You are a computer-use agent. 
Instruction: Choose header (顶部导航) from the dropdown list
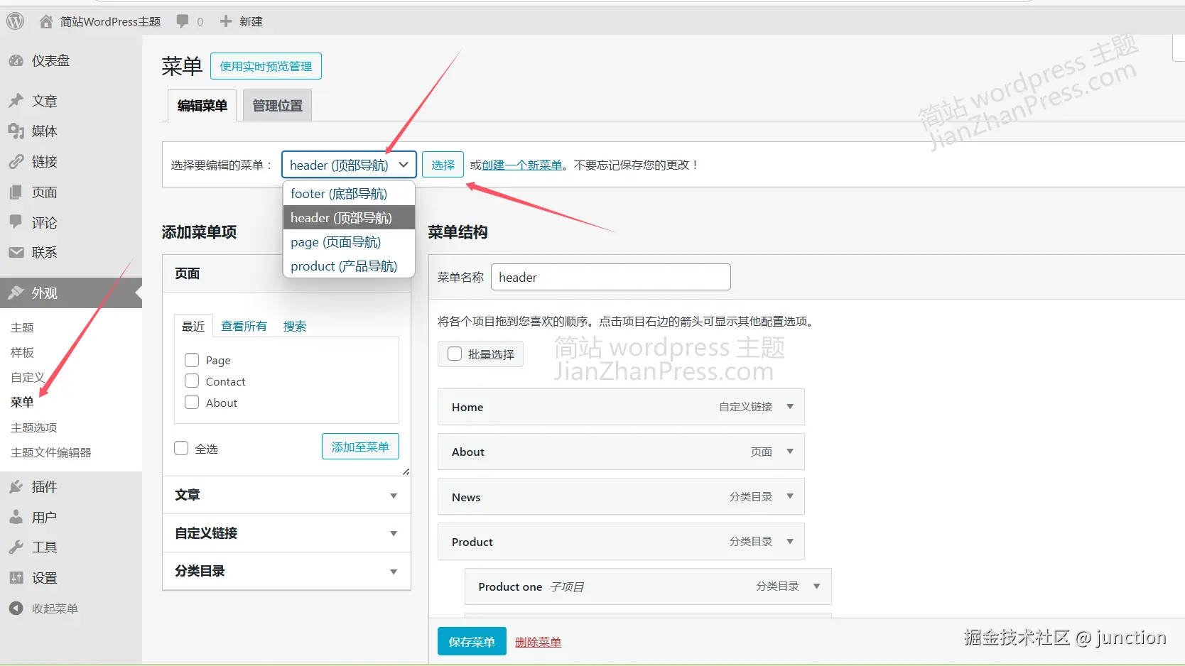point(349,218)
